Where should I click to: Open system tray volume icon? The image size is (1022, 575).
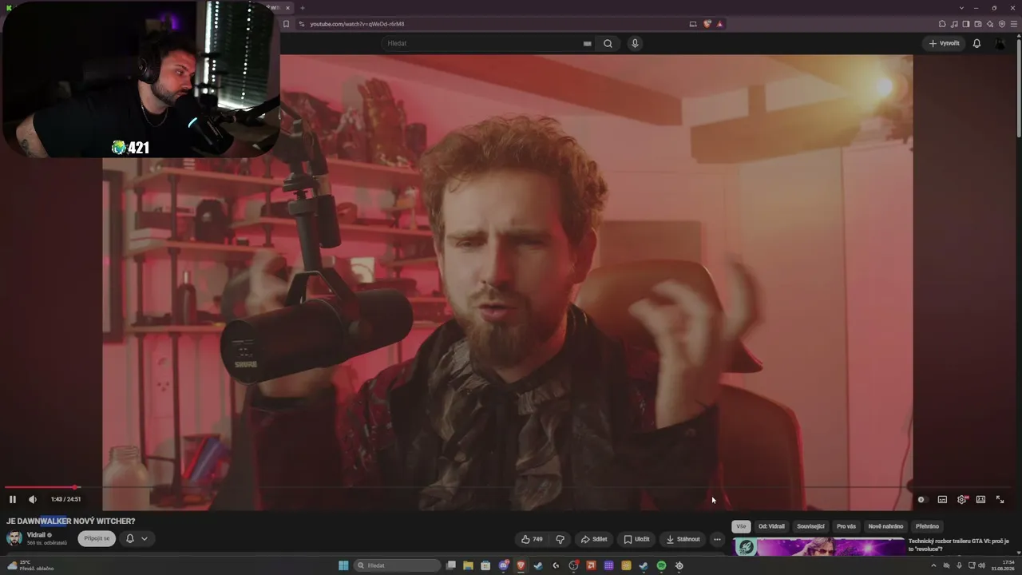(983, 565)
